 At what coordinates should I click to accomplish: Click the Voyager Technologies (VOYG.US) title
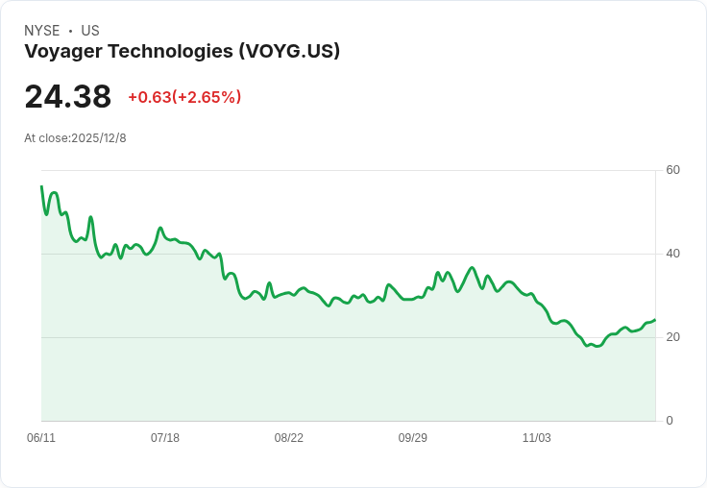182,52
